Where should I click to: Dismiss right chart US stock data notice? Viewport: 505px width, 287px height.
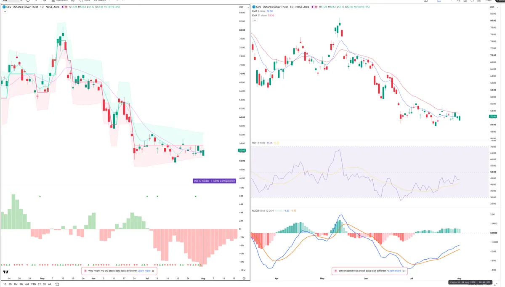pyautogui.click(x=404, y=271)
